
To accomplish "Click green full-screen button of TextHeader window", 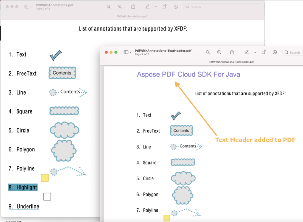I will (116, 52).
